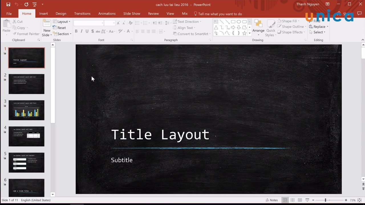This screenshot has width=365, height=205.
Task: Select the Down Arrow shape
Action: (239, 27)
